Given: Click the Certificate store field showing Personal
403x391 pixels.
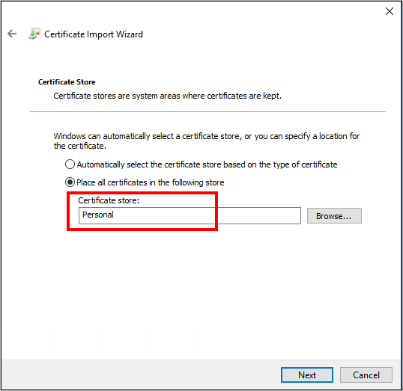Looking at the screenshot, I should (x=190, y=215).
